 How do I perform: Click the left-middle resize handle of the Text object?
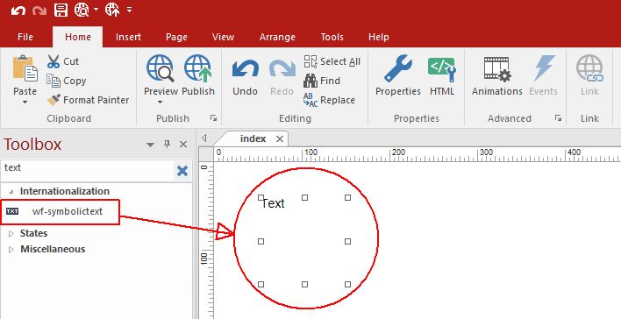click(x=261, y=241)
